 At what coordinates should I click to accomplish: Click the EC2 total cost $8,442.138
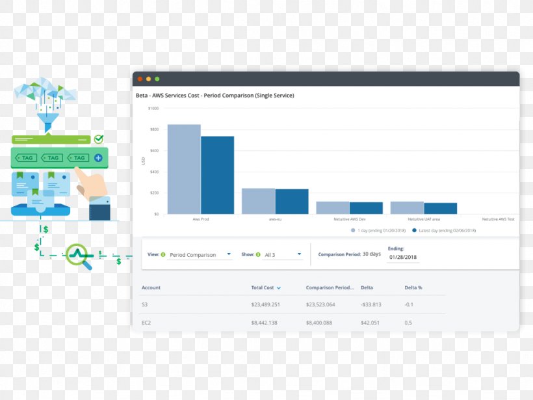(264, 323)
